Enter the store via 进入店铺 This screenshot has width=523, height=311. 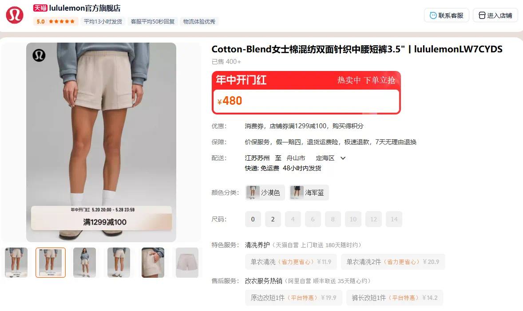click(495, 16)
